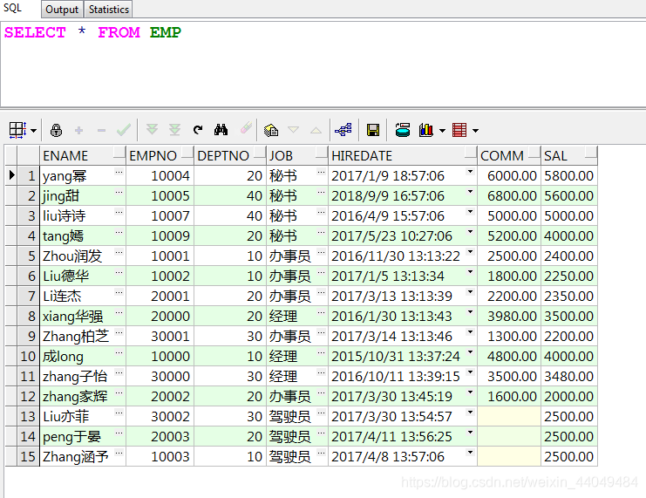Click the EMPNO cell 10004
The width and height of the screenshot is (646, 498).
click(160, 175)
